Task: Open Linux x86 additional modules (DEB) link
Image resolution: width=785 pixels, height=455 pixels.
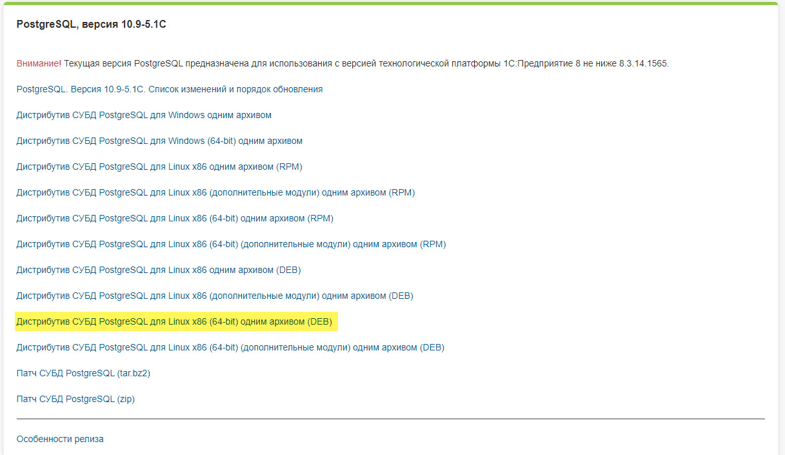Action: (215, 296)
